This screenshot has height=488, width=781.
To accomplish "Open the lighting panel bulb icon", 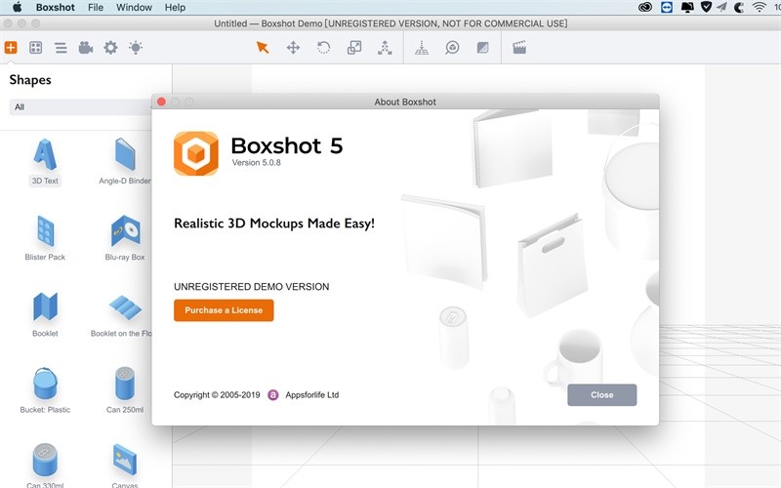I will (136, 48).
